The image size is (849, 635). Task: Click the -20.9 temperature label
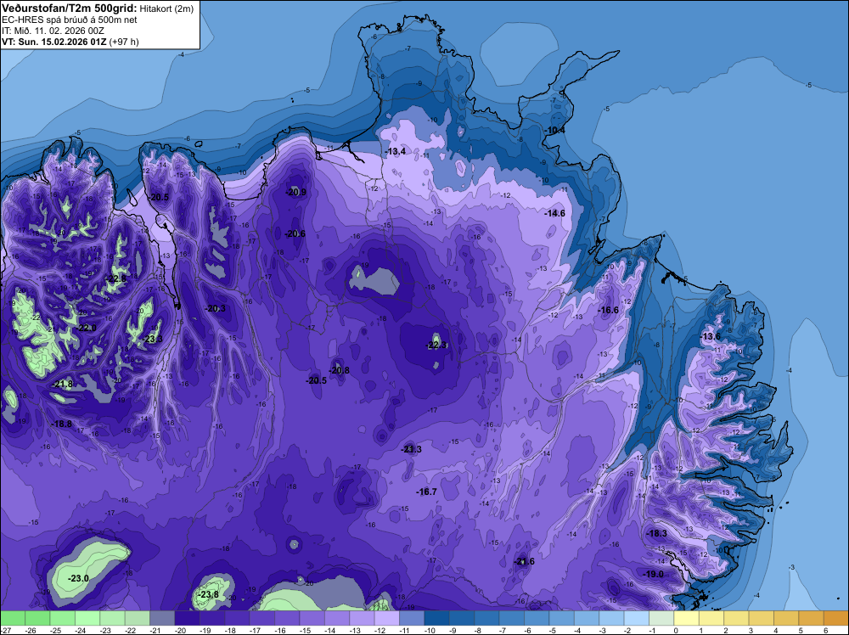(295, 192)
